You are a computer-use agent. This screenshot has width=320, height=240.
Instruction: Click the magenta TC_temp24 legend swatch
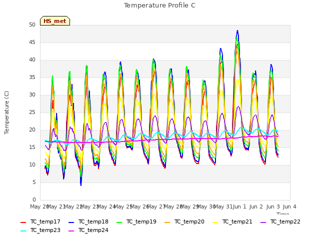click(x=71, y=231)
